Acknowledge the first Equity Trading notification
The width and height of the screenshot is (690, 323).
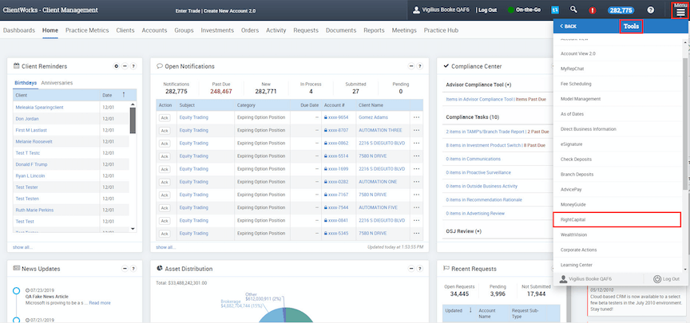point(165,117)
